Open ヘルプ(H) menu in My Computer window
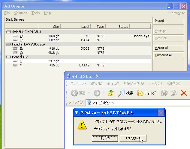Image resolution: width=190 pixels, height=149 pixels. [173, 83]
